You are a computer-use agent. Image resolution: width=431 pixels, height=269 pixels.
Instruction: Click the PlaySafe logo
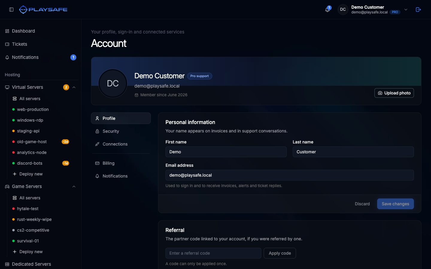click(x=43, y=10)
